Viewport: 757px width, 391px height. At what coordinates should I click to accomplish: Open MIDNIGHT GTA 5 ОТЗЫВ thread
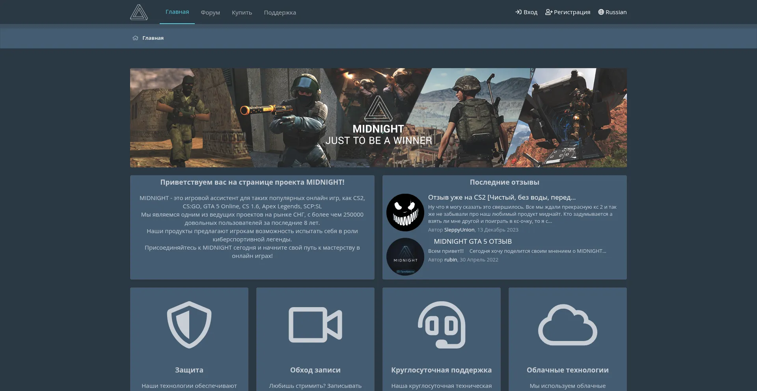click(473, 241)
